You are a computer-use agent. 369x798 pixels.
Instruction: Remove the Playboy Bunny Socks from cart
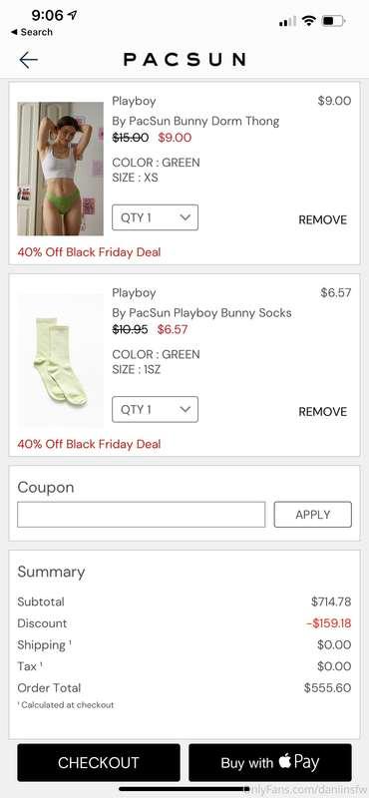pyautogui.click(x=323, y=412)
